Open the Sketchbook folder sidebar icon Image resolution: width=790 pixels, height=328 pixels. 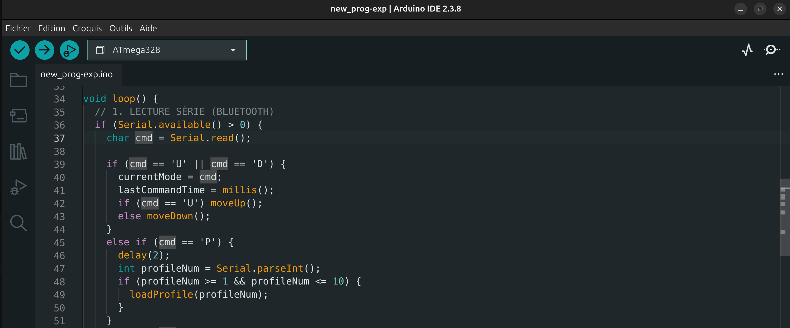pyautogui.click(x=18, y=80)
